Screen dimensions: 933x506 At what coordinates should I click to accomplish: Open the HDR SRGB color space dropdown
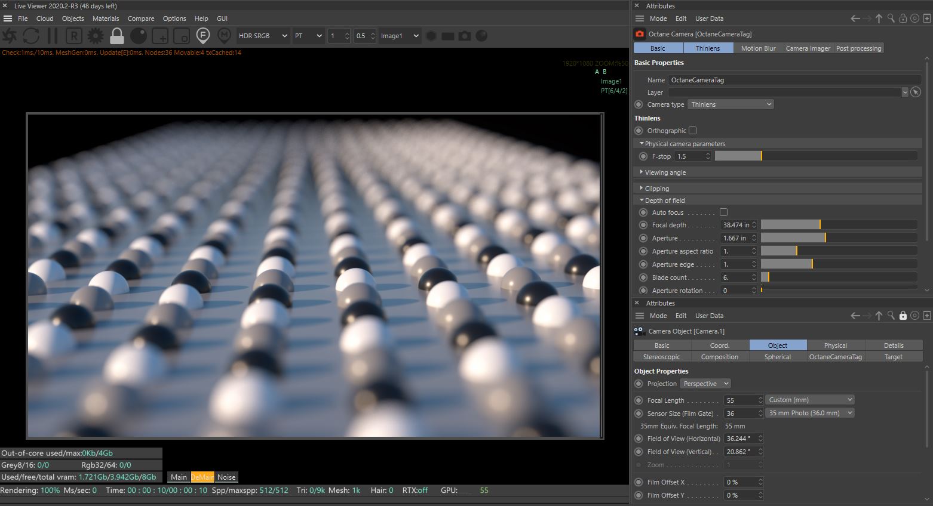click(263, 36)
